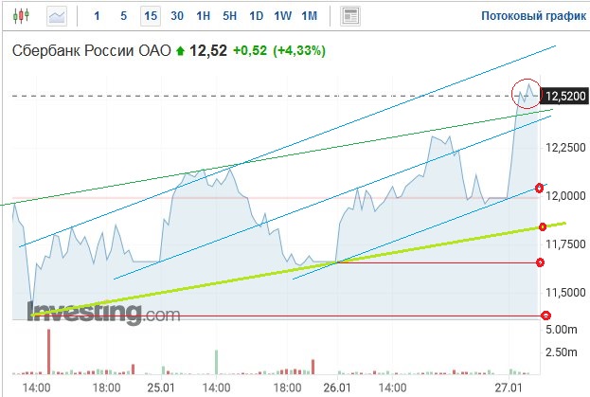Open the news/table layout icon
Image resolution: width=590 pixels, height=397 pixels.
click(350, 16)
